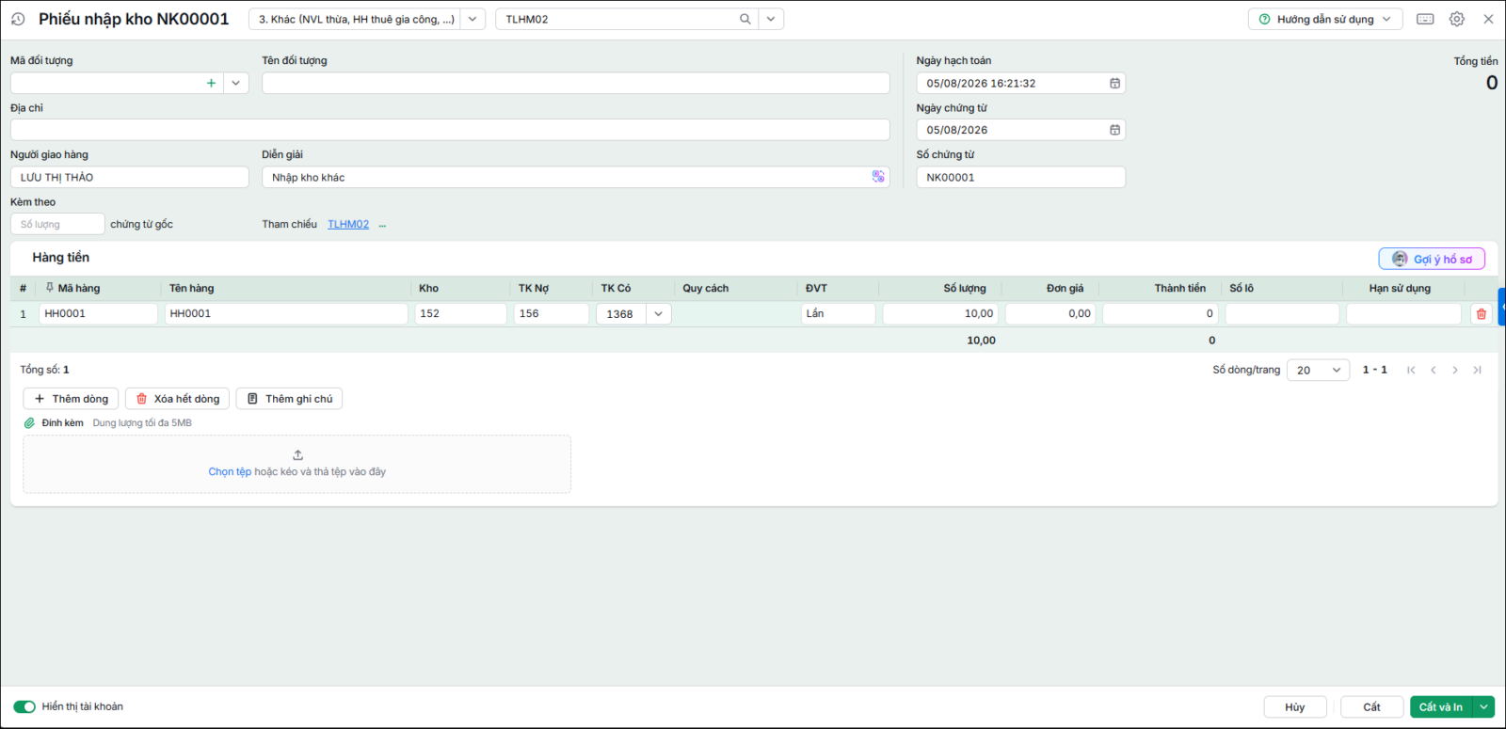Click the Kèm theo Số lượng input
The height and width of the screenshot is (729, 1506).
click(57, 224)
